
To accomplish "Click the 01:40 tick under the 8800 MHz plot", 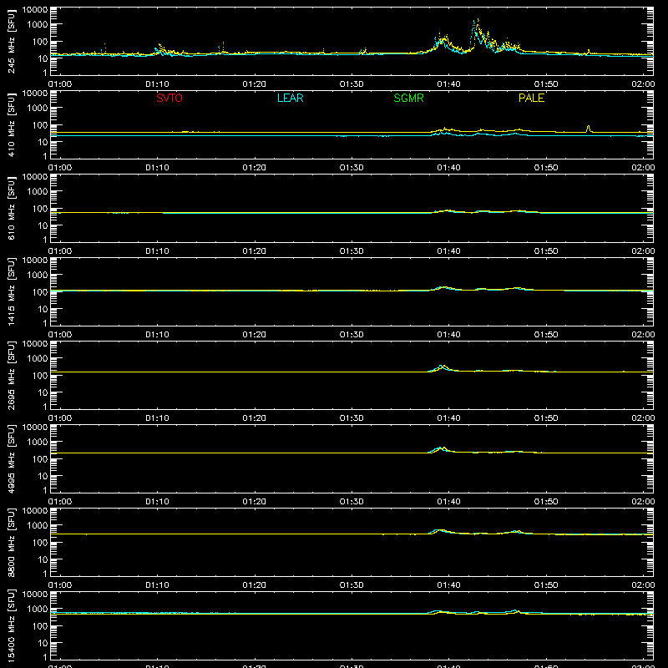I will (448, 585).
